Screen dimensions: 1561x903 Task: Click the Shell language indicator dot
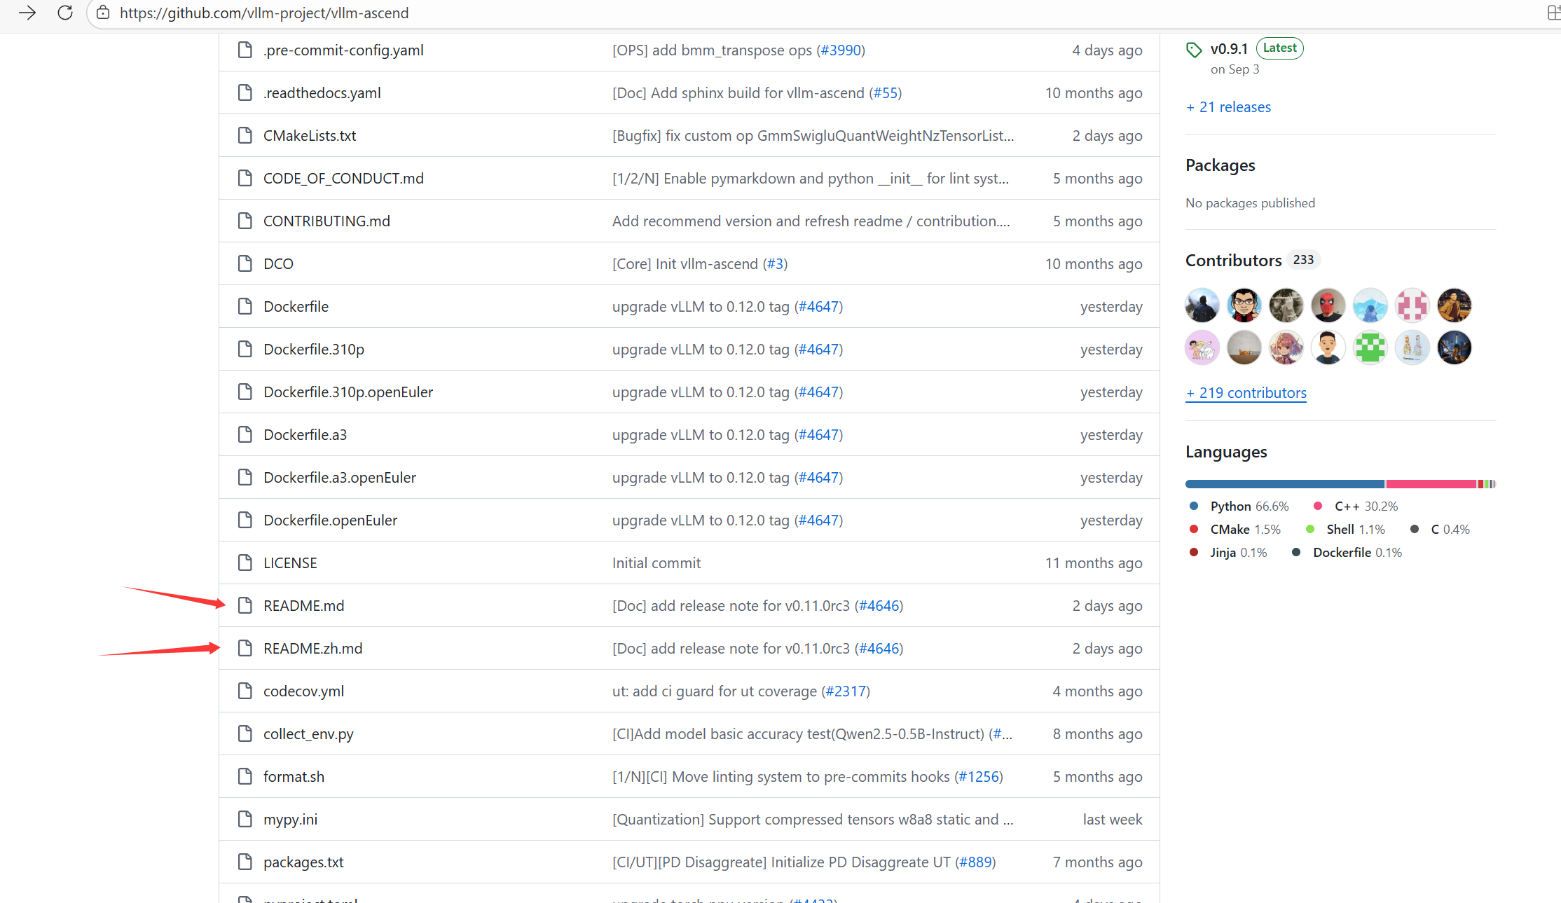(1309, 529)
